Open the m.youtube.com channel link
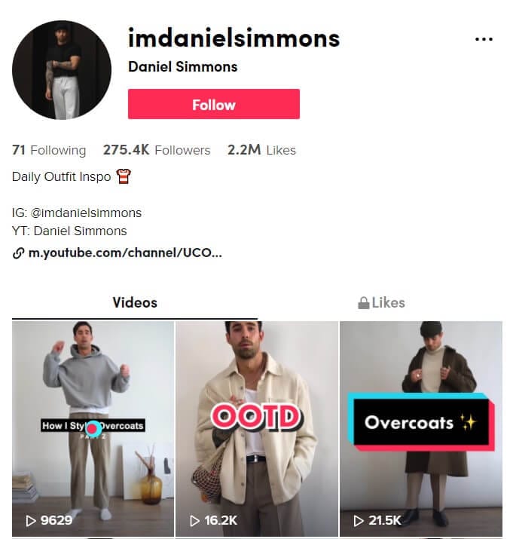 tap(125, 253)
